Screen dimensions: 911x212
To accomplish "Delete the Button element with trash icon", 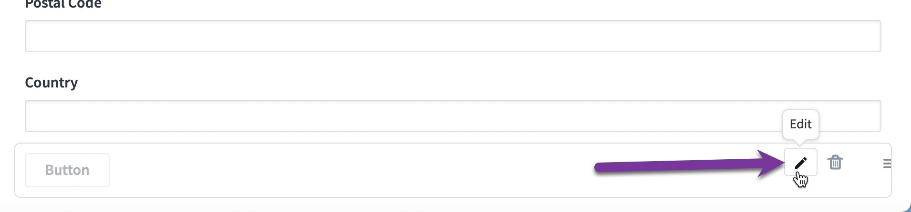I will 835,162.
